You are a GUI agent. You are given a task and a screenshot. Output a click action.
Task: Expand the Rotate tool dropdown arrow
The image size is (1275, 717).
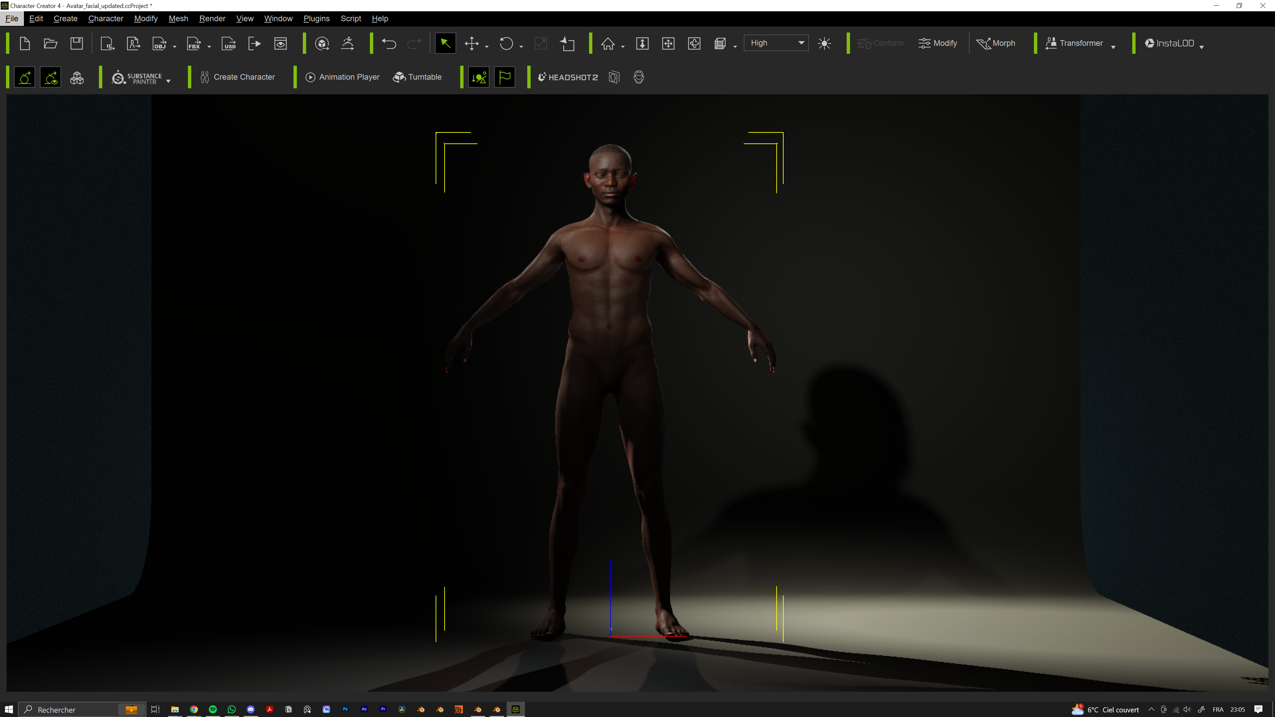[x=522, y=46]
